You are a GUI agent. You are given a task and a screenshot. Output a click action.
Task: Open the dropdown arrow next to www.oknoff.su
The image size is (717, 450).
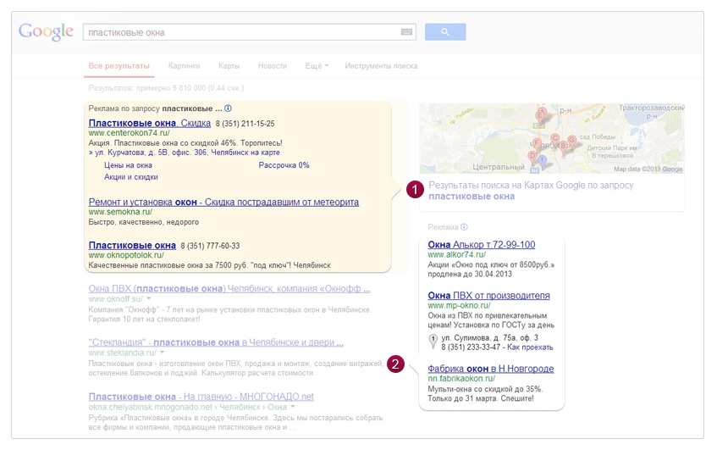pos(149,299)
